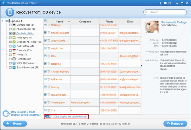Click the Email column header

[x=131, y=22]
